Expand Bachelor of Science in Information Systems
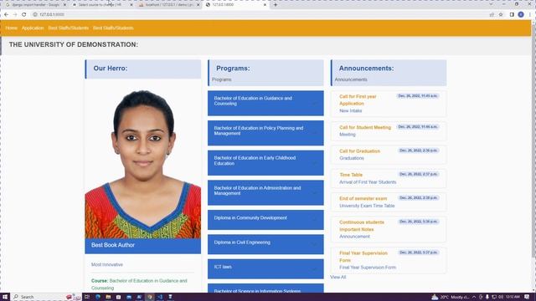Screen dimensions: 536x301 [265, 288]
